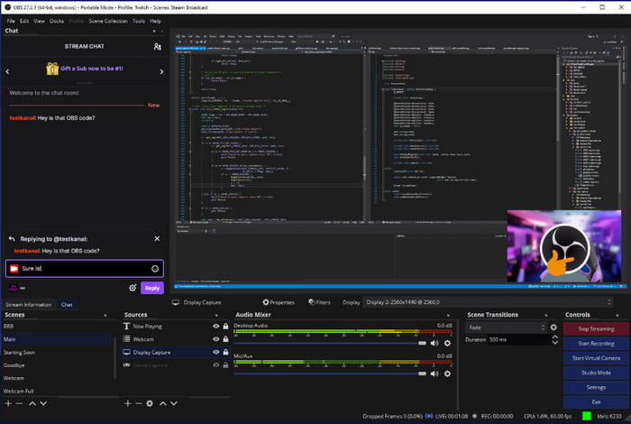Screen dimensions: 631x424
Task: Click the Duration 300 ms field
Action: tap(519, 340)
